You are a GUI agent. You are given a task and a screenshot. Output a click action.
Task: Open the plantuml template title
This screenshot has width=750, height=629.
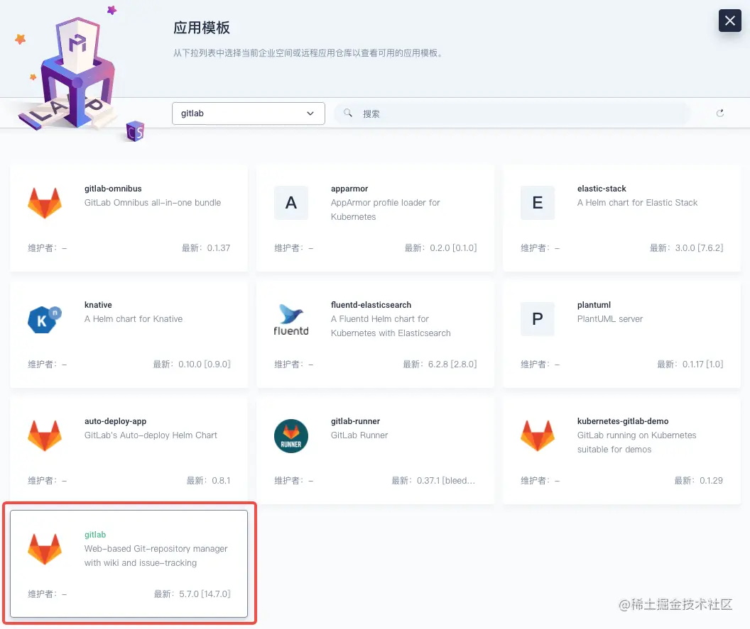[x=594, y=305]
